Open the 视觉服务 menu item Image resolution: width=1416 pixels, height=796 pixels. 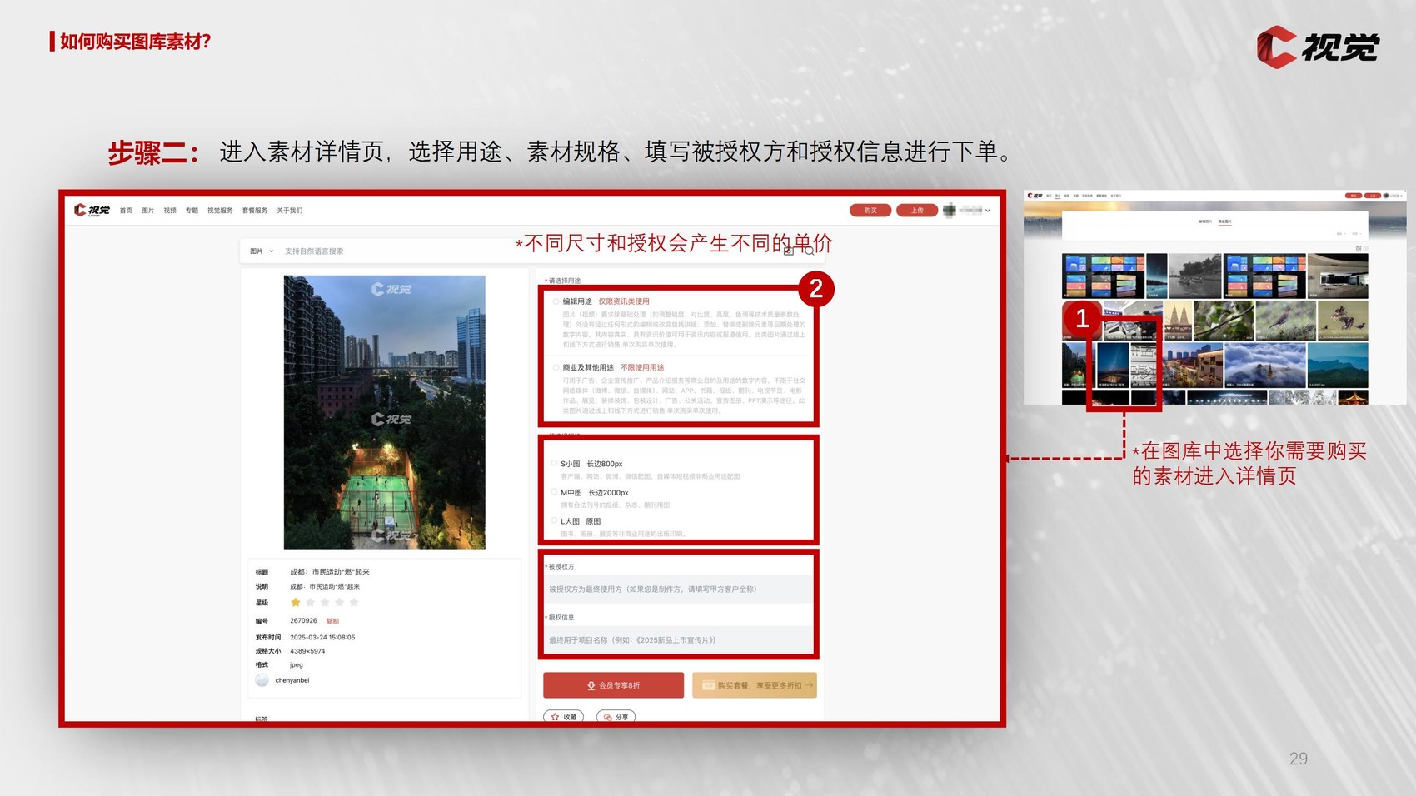click(x=220, y=211)
